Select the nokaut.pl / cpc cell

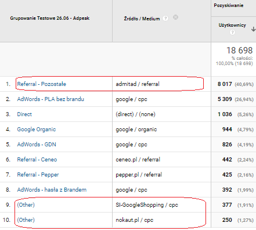pyautogui.click(x=135, y=220)
